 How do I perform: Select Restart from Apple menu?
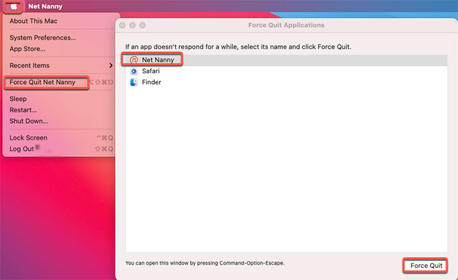[24, 110]
